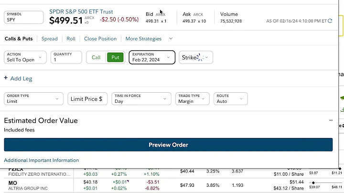Click the 3.25% cell in Fidelity row
The height and width of the screenshot is (193, 344).
tap(213, 172)
